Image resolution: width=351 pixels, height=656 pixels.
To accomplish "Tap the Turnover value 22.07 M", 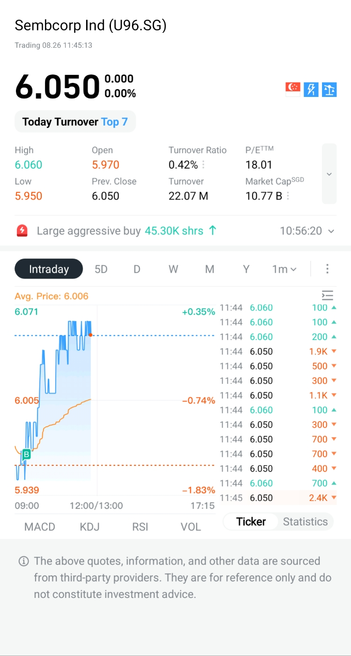I will point(189,196).
